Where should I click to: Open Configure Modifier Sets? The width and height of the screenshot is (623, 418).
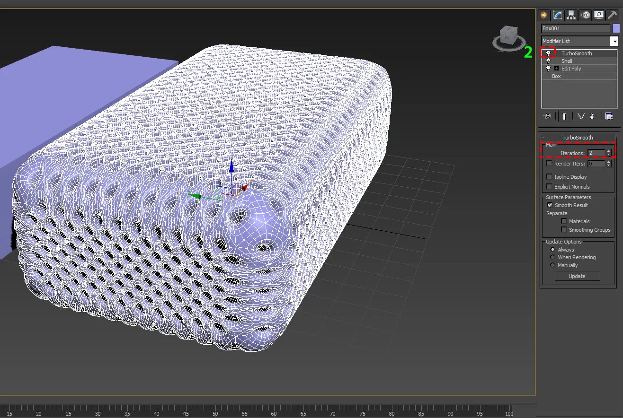(x=608, y=116)
